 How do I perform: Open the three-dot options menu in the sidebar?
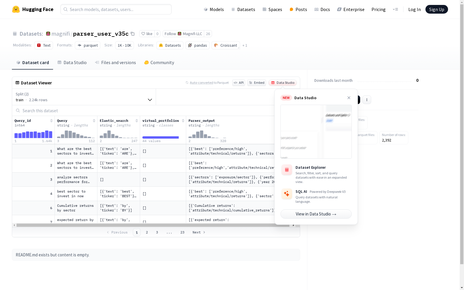[367, 100]
